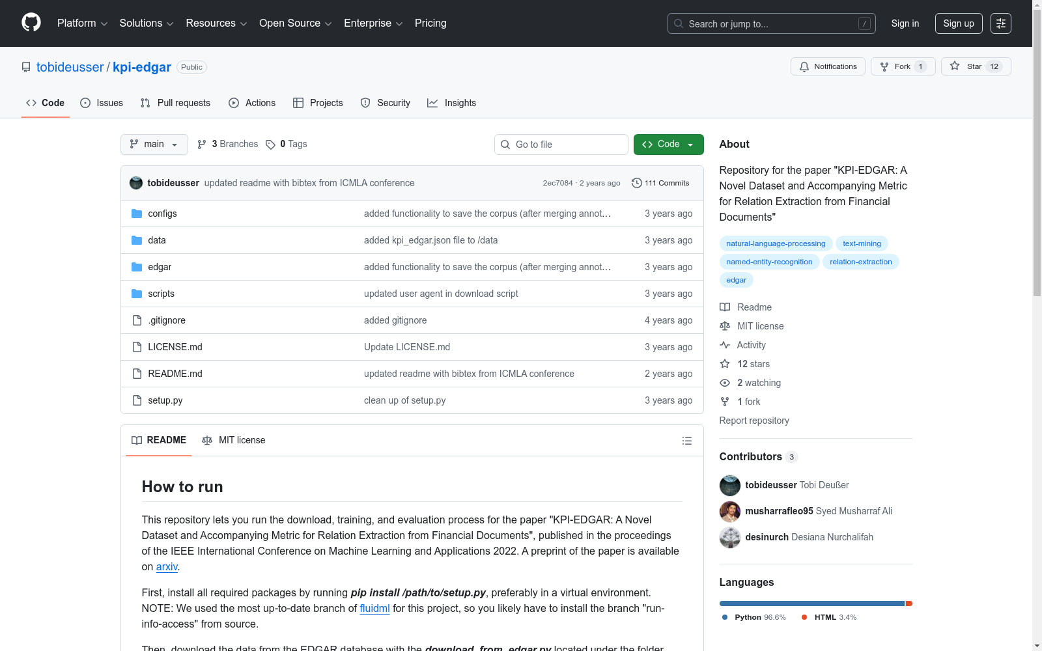Click the Report repository link
The width and height of the screenshot is (1042, 651).
coord(754,421)
